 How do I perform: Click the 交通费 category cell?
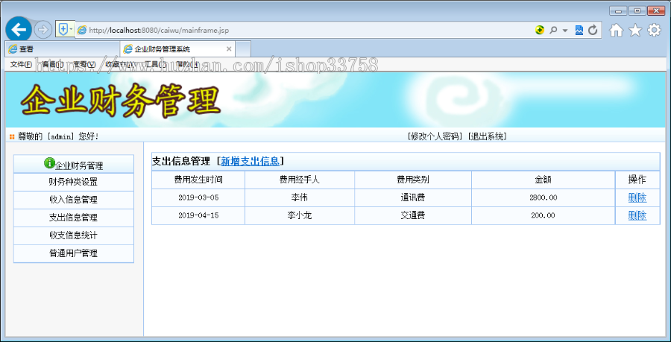pyautogui.click(x=413, y=216)
